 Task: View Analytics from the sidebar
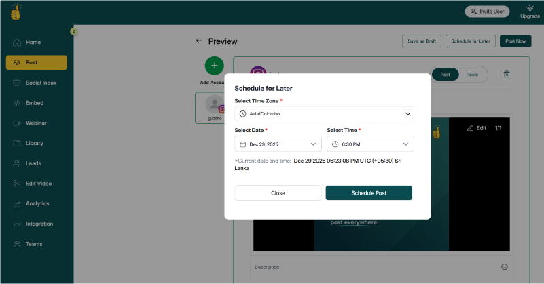pos(37,203)
